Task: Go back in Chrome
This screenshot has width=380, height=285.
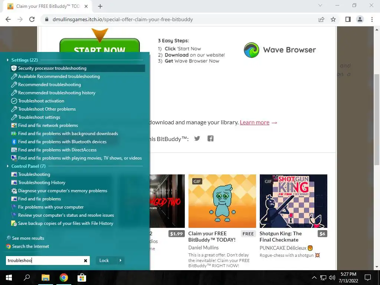Action: pos(8,19)
